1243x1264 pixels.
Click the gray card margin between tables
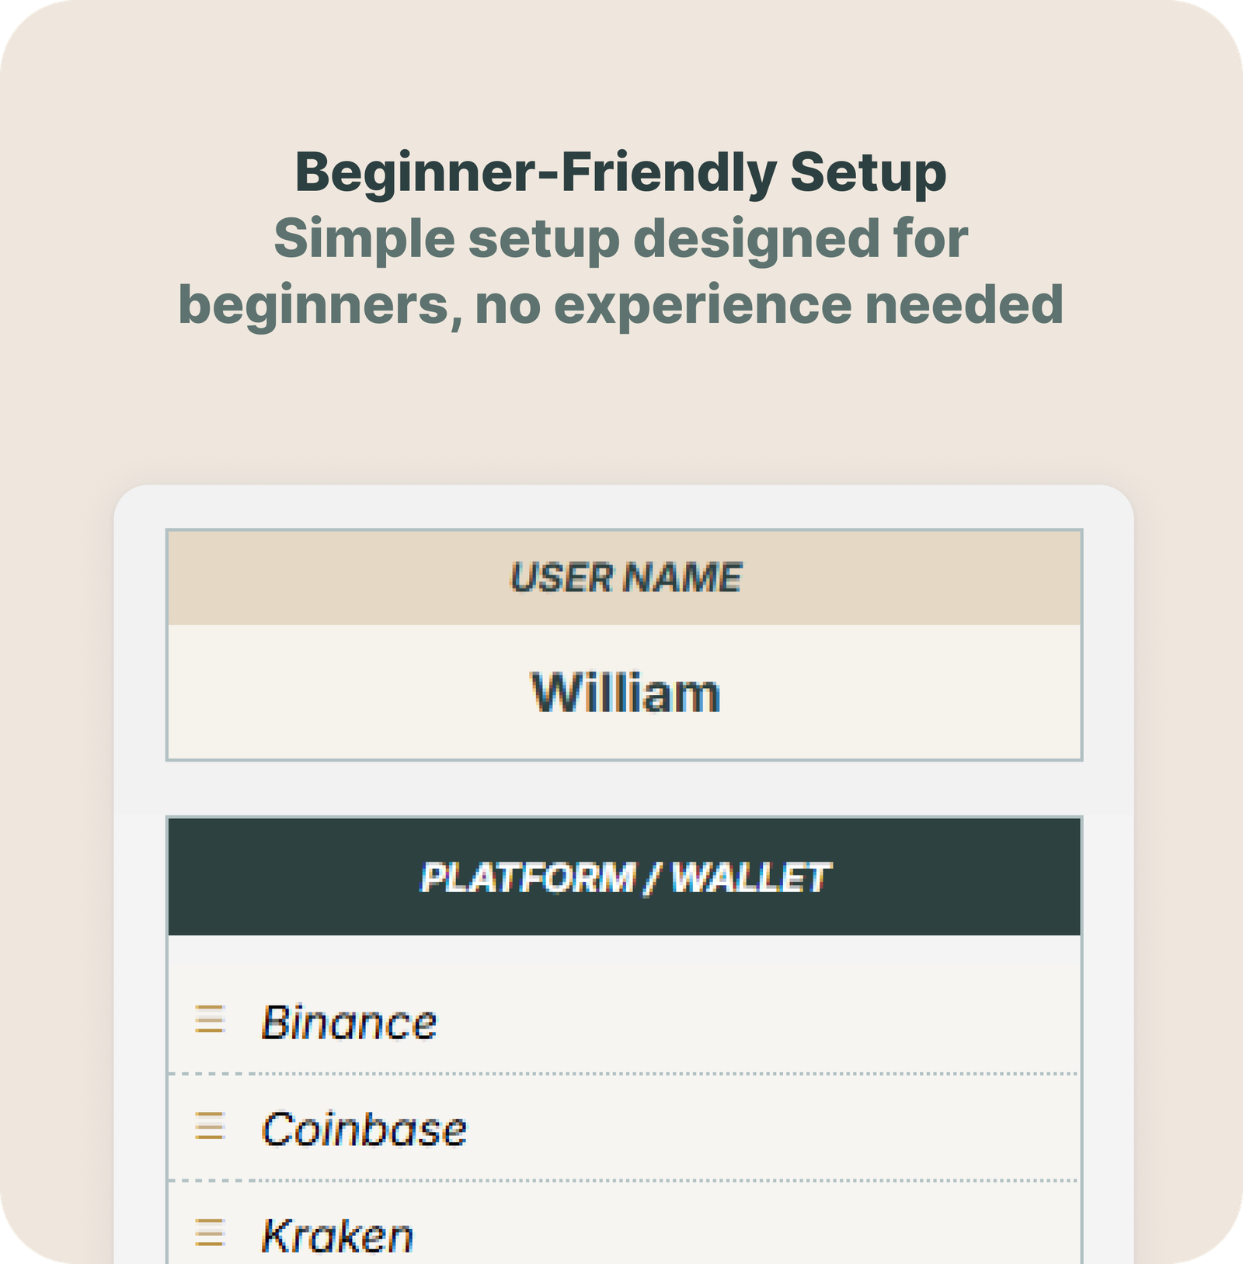(x=625, y=788)
